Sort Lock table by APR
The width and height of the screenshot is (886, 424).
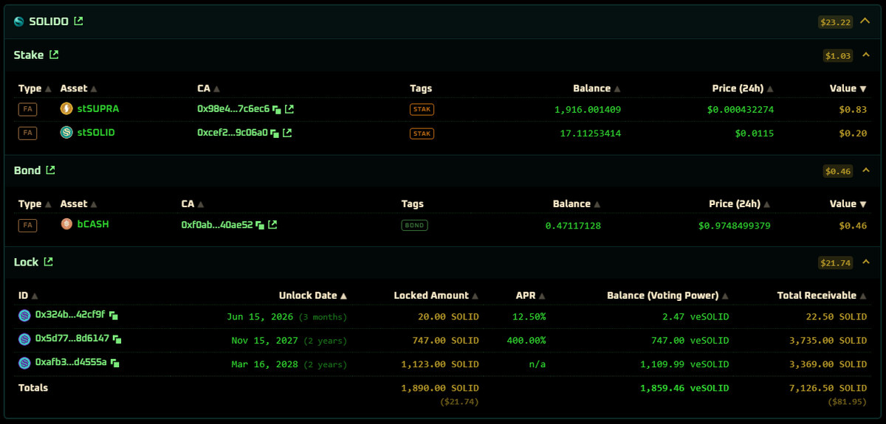pos(531,296)
